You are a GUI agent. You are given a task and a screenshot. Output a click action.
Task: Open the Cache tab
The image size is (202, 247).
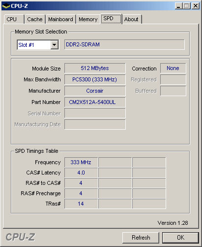(35, 19)
